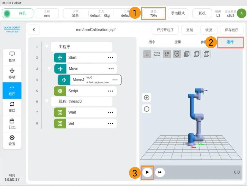Toggle the motion path trajectory icon
Screen dimensions: 247x186
coord(157,54)
